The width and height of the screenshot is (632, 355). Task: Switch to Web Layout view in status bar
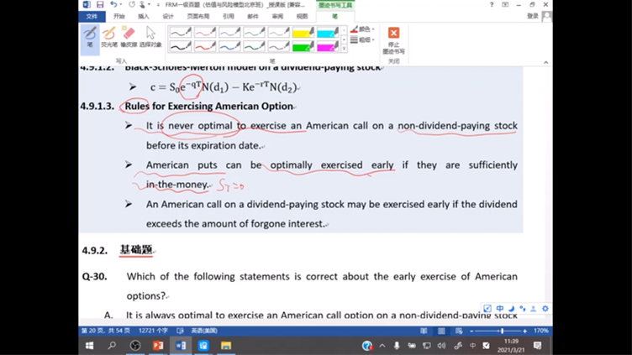(459, 331)
